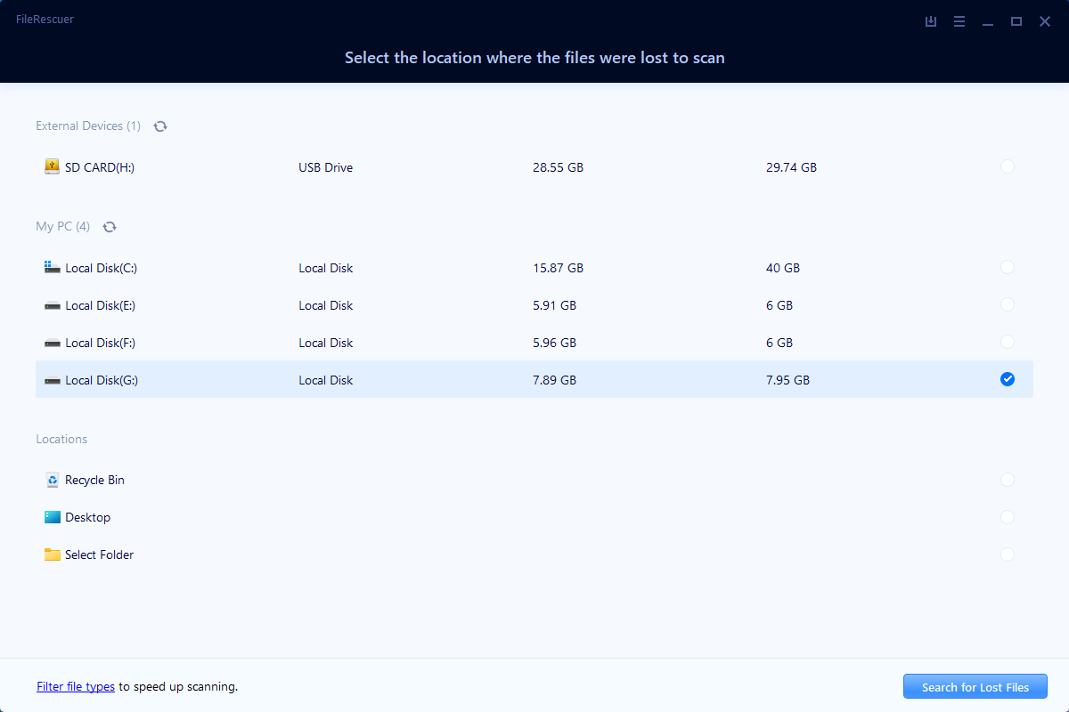Screen dimensions: 1069x712
Task: Open the Filter file types link
Action: tap(76, 687)
